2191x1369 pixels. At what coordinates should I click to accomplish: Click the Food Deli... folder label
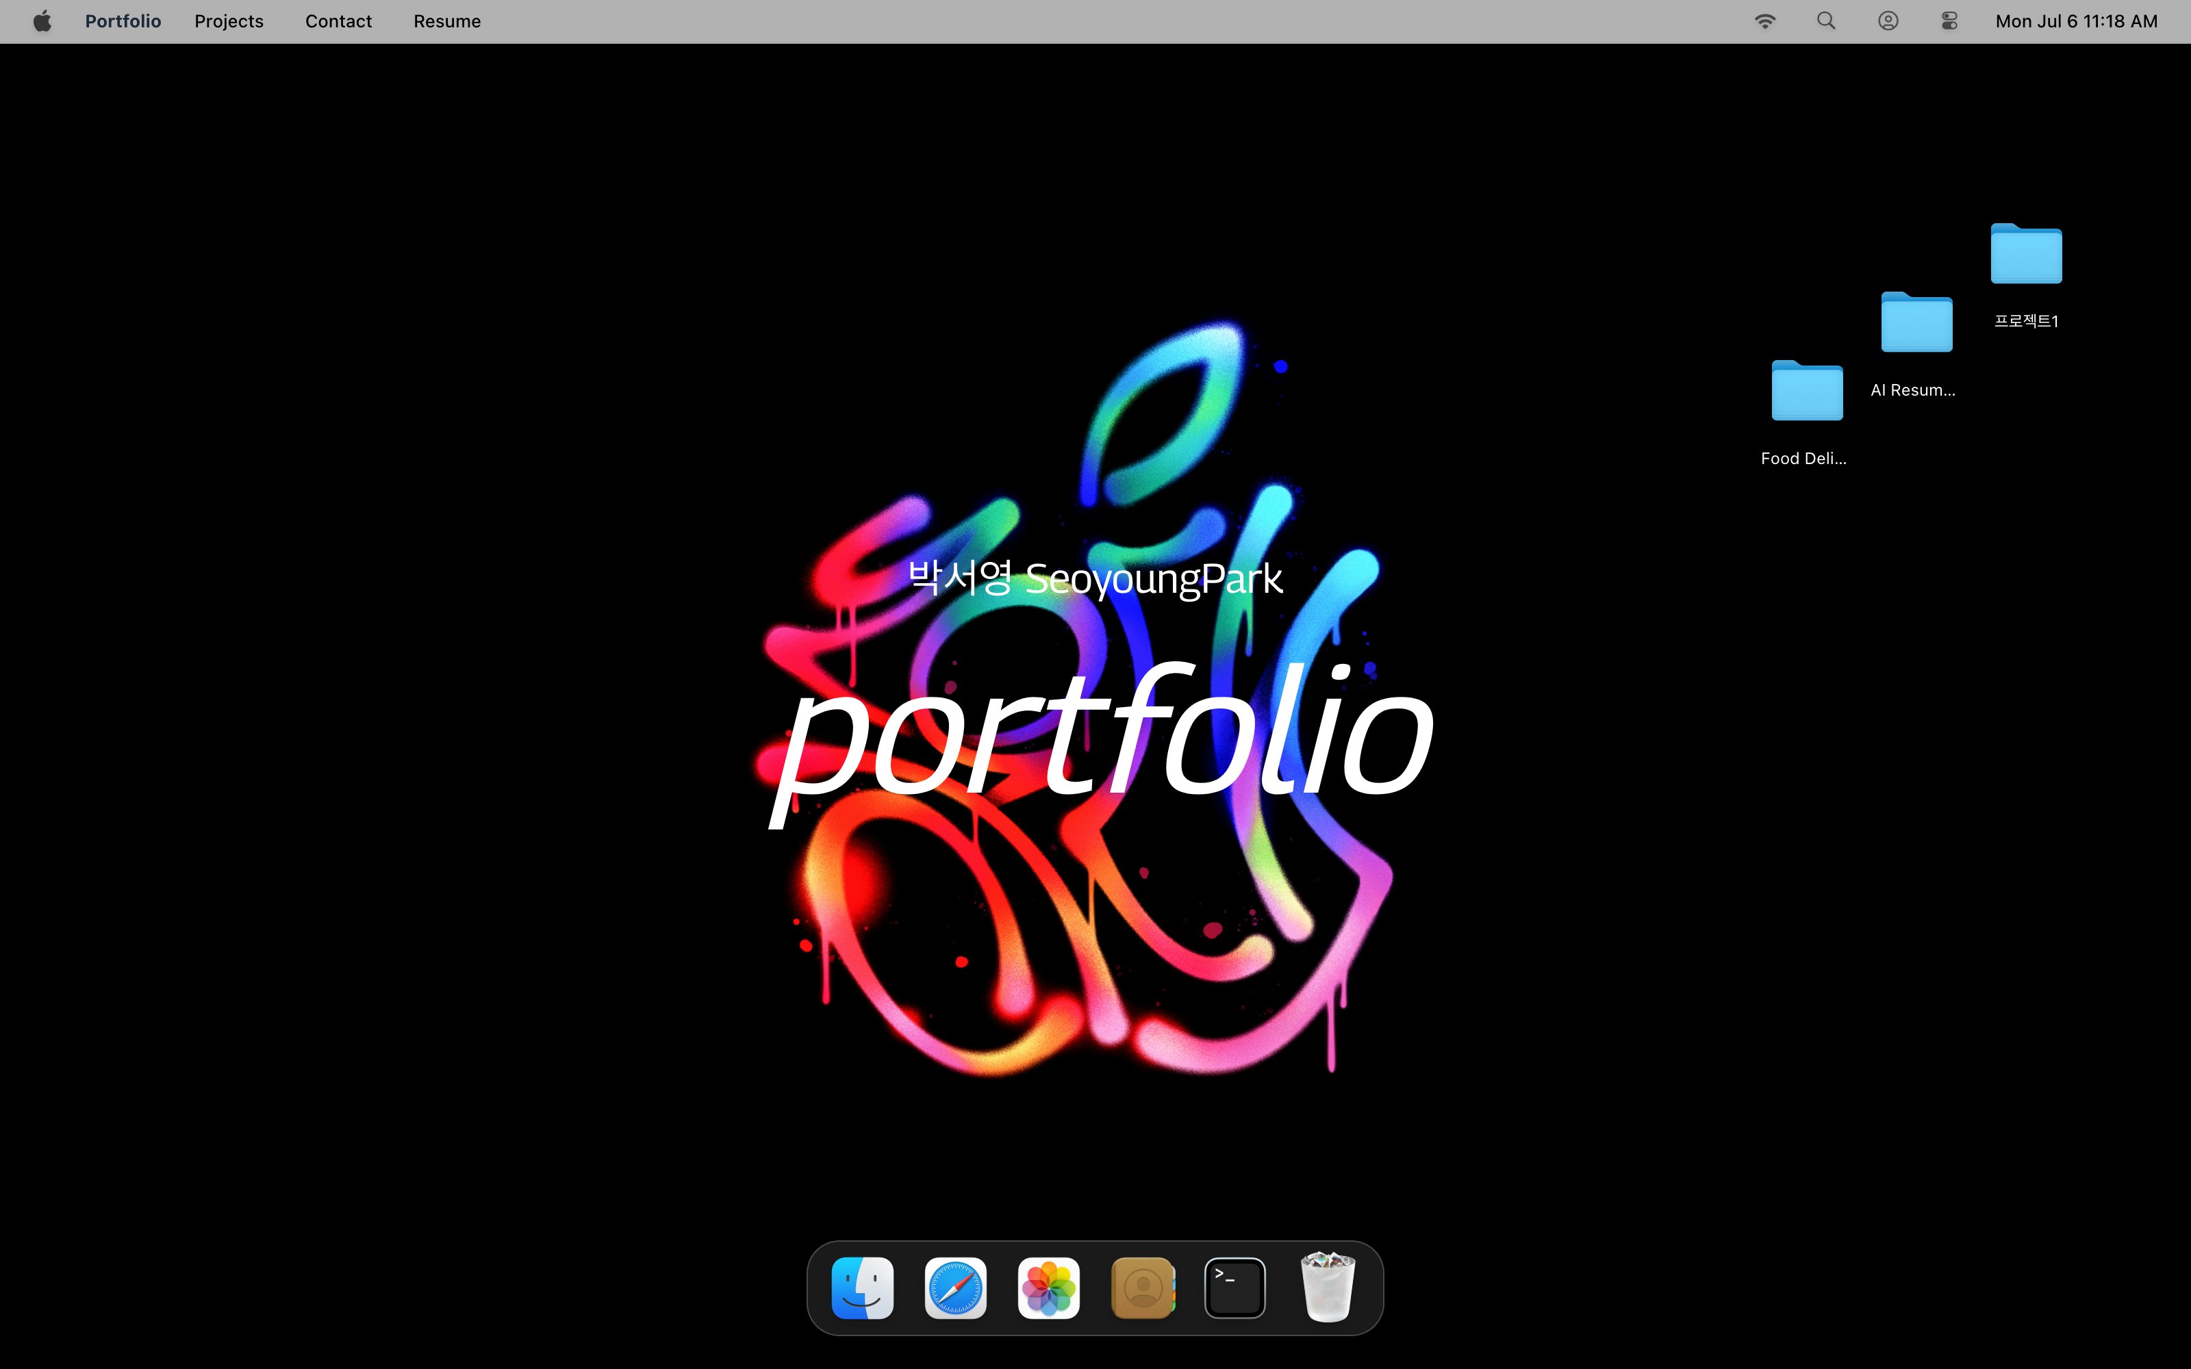(x=1803, y=459)
